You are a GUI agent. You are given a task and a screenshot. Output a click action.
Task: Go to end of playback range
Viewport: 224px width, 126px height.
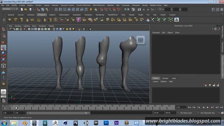pos(222,107)
